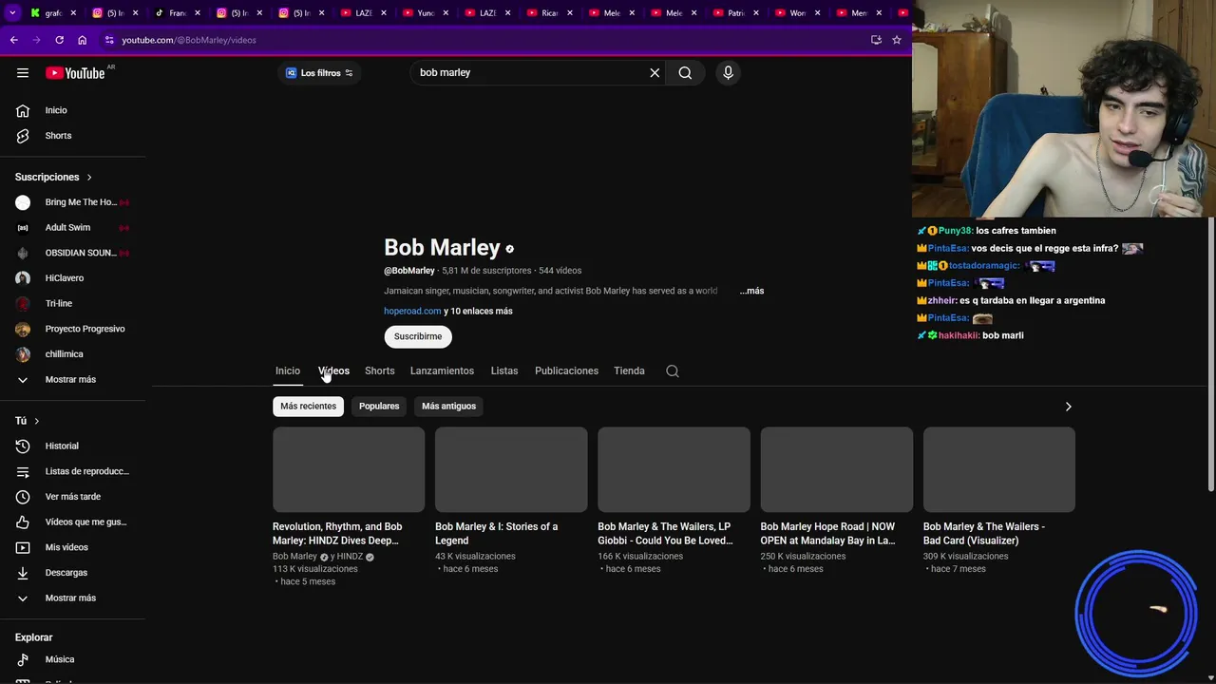Clear the bob marley search text
The width and height of the screenshot is (1216, 684).
click(x=655, y=73)
